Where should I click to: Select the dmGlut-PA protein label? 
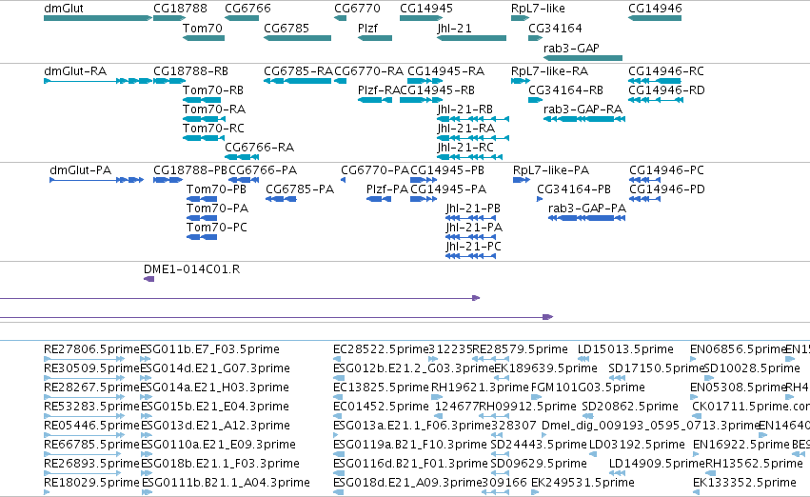pyautogui.click(x=81, y=170)
